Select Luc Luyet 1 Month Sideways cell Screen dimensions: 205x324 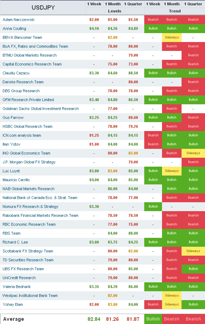[x=172, y=171]
